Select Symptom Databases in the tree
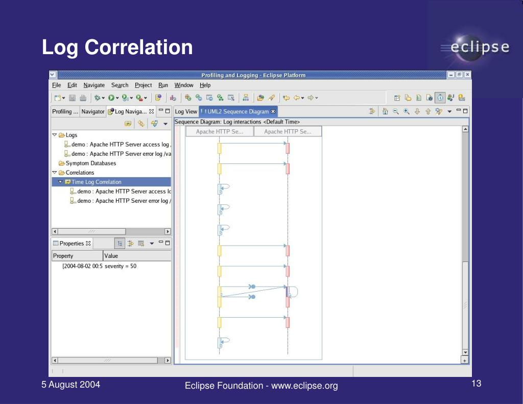 tap(91, 163)
